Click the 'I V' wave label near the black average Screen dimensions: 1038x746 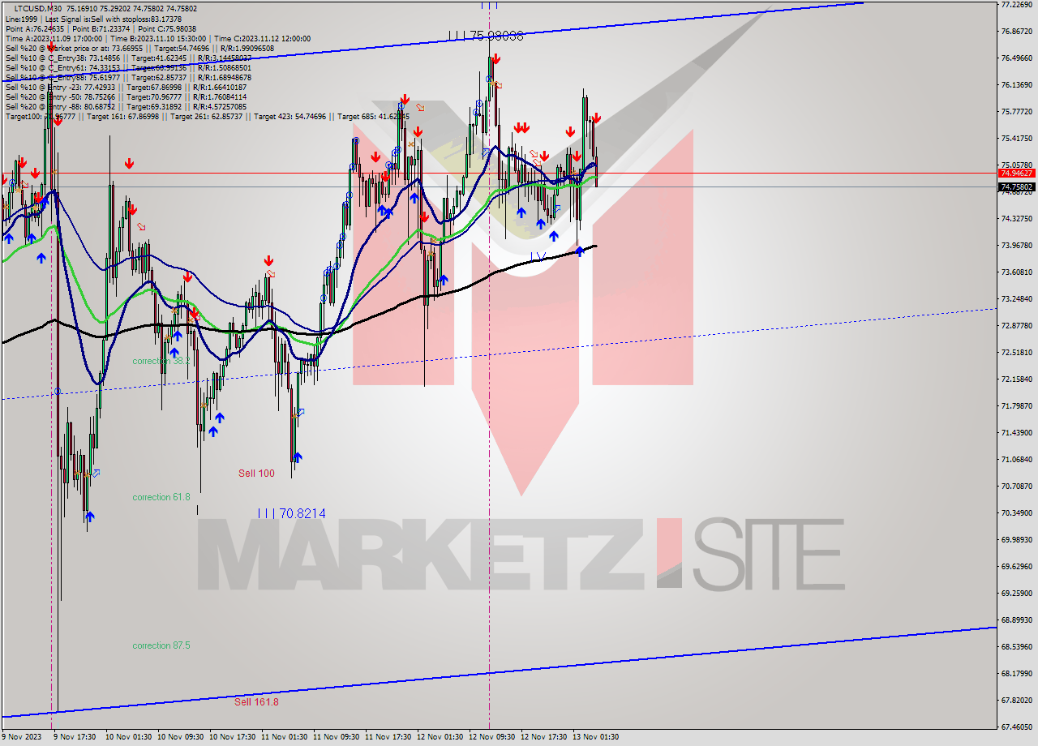click(x=538, y=257)
